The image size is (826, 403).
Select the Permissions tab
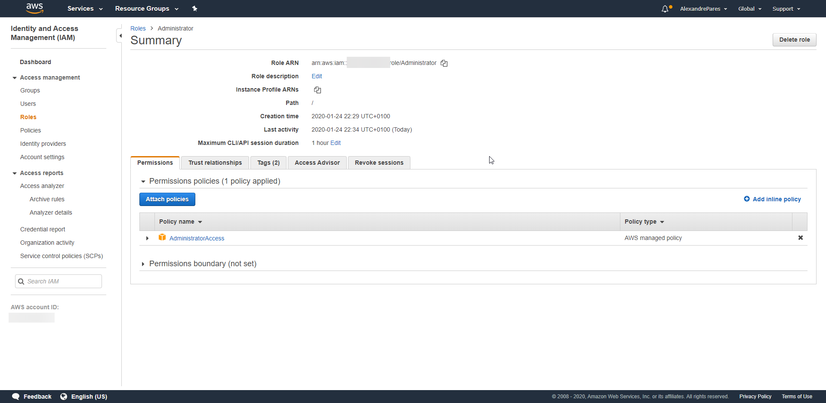click(x=155, y=163)
